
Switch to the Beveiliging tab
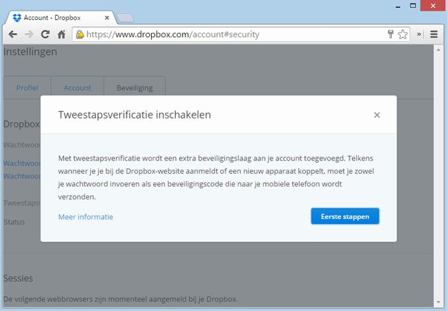[x=135, y=88]
